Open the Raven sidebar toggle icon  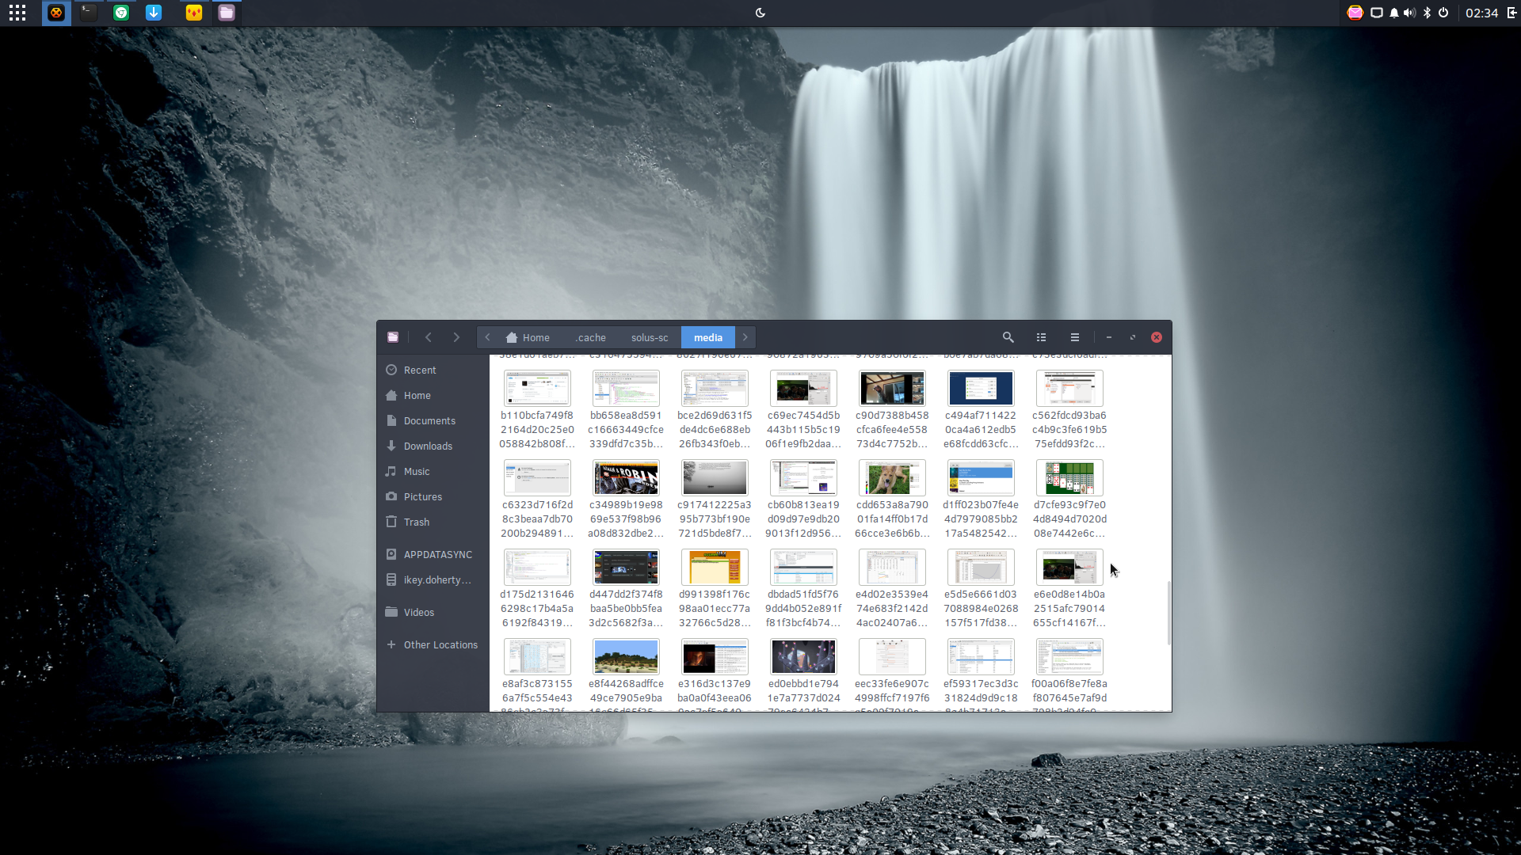click(1511, 13)
